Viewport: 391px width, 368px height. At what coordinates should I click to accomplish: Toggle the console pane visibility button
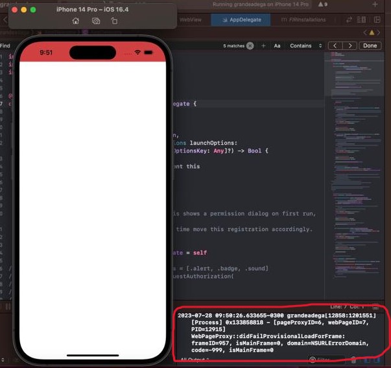[x=377, y=359]
